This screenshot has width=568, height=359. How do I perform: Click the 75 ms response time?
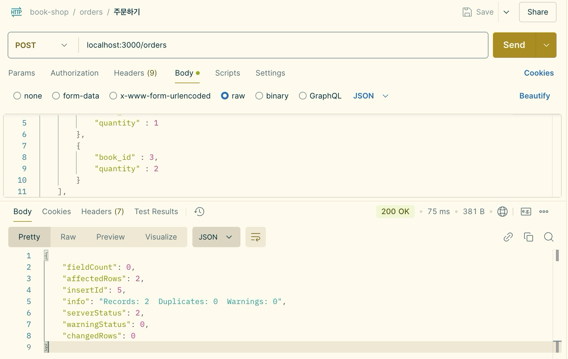coord(439,212)
